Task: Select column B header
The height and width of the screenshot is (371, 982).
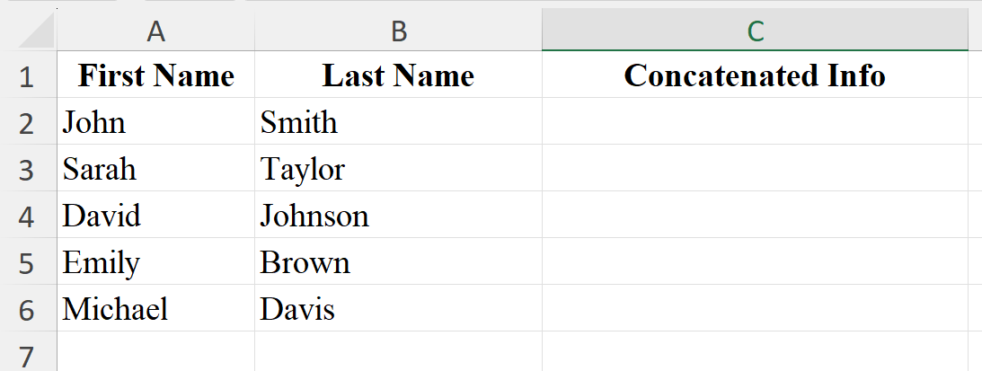Action: click(x=398, y=31)
